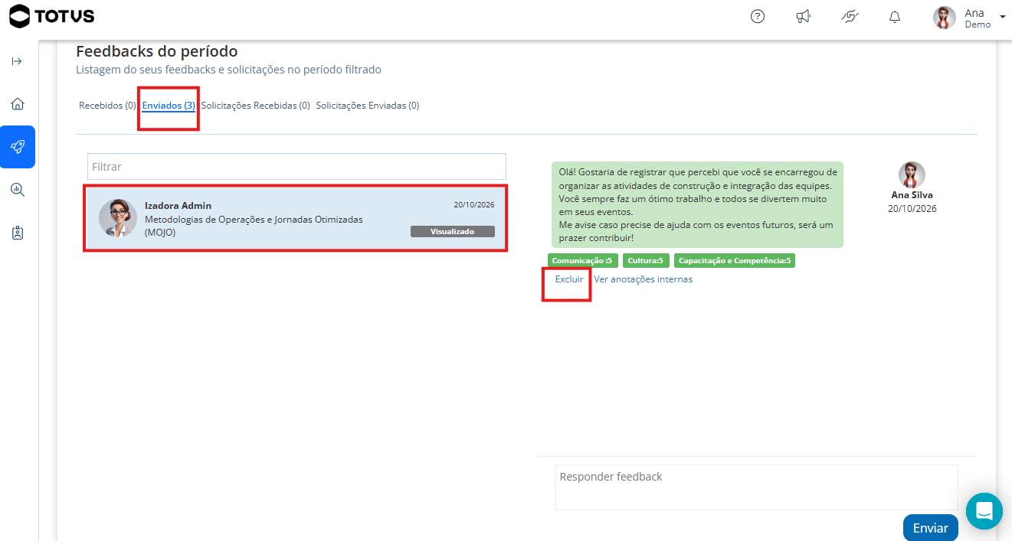This screenshot has height=541, width=1012.
Task: Open the Solicitações Enviadas (0) tab
Action: pyautogui.click(x=368, y=106)
